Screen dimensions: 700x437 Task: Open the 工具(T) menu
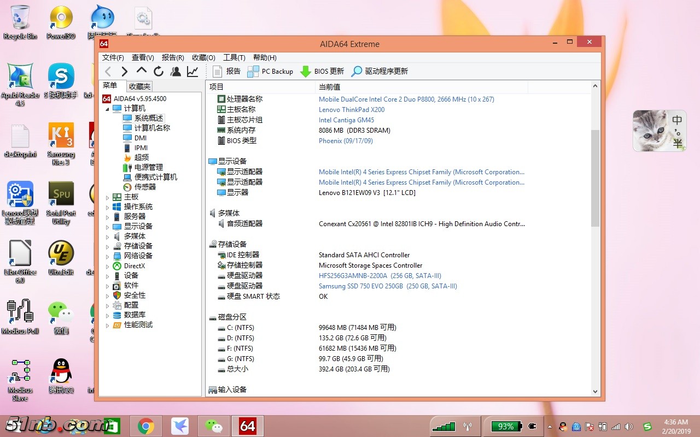click(234, 58)
